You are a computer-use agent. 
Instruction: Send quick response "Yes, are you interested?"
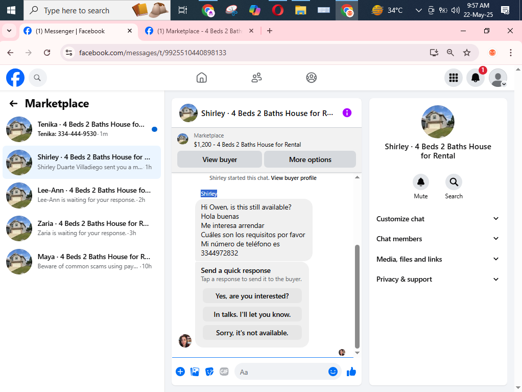pyautogui.click(x=252, y=296)
